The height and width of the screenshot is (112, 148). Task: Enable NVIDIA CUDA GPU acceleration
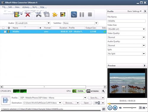[79, 91]
